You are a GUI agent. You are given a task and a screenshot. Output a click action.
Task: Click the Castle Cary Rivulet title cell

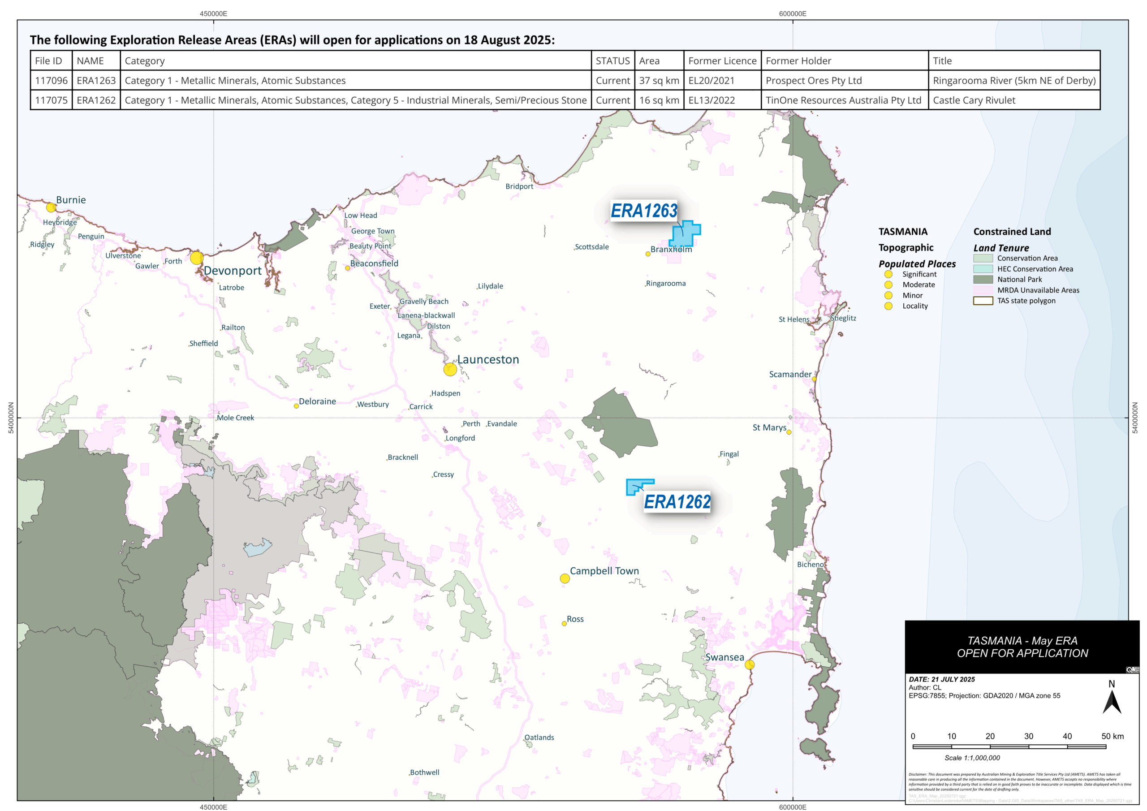tap(973, 100)
